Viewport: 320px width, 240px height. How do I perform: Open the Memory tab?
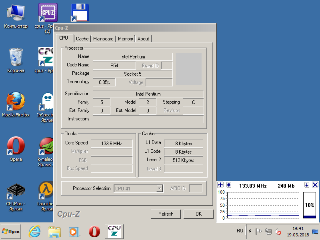pos(125,39)
